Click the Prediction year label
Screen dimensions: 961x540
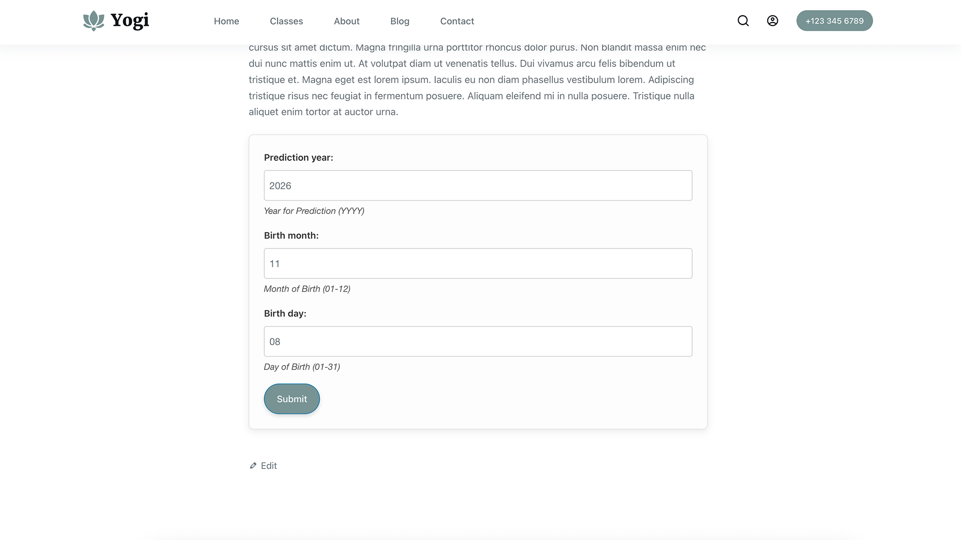298,157
